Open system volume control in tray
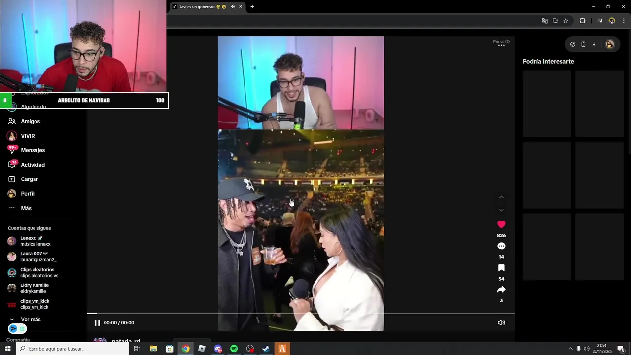The height and width of the screenshot is (355, 631). [x=587, y=349]
